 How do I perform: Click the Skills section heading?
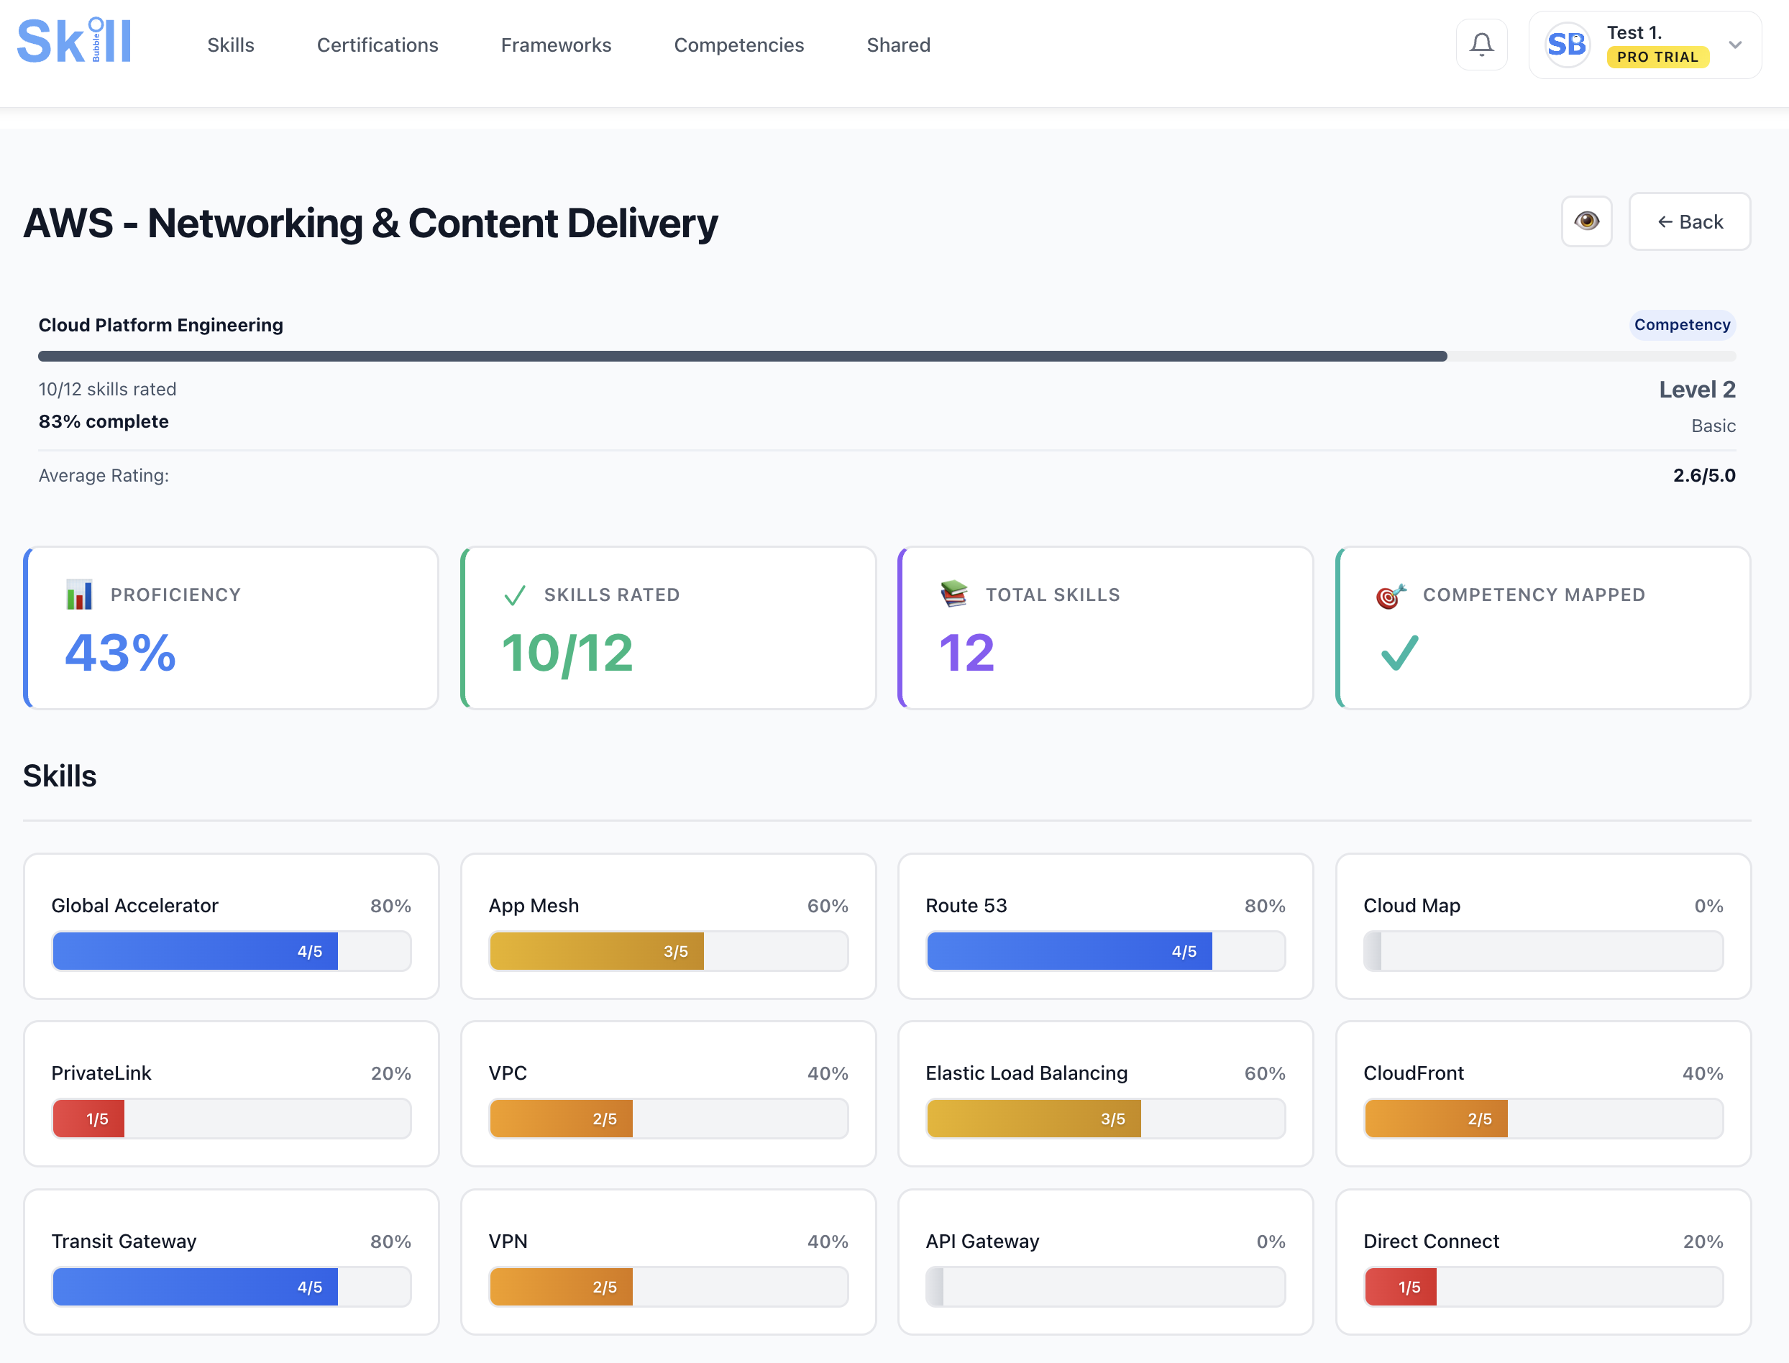(59, 776)
